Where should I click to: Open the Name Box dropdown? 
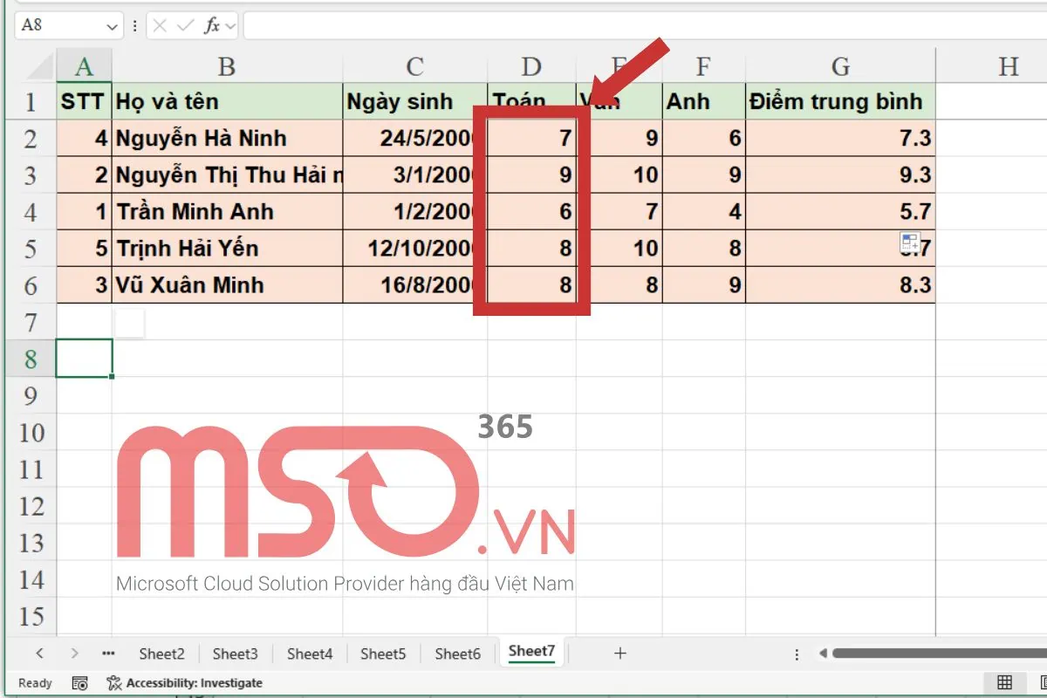pyautogui.click(x=112, y=26)
